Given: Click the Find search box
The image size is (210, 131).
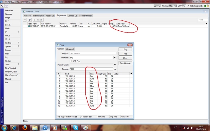Looking at the screenshot, I should pyautogui.click(x=203, y=20).
